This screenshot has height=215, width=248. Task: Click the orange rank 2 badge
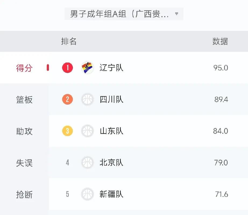68,99
